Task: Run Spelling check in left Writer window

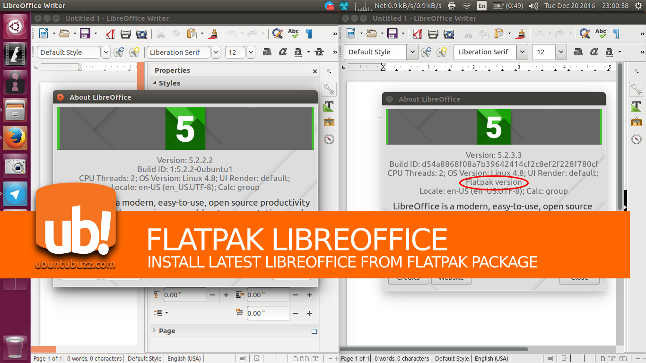Action: [x=293, y=34]
